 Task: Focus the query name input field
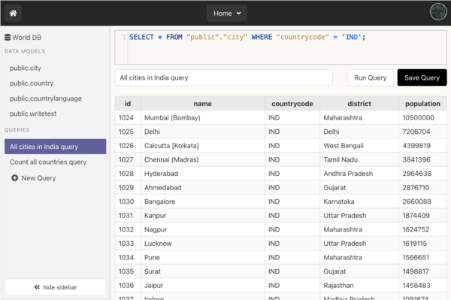224,77
